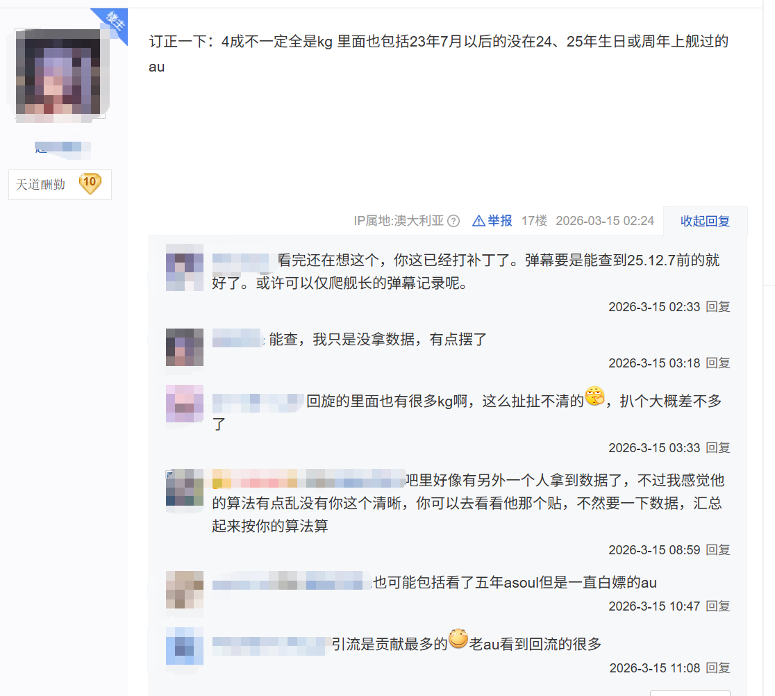Click 回复 next to the 10:47 comment
Image resolution: width=775 pixels, height=696 pixels.
(718, 606)
